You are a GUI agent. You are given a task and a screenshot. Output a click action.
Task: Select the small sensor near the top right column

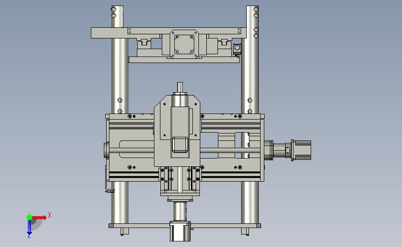(237, 49)
